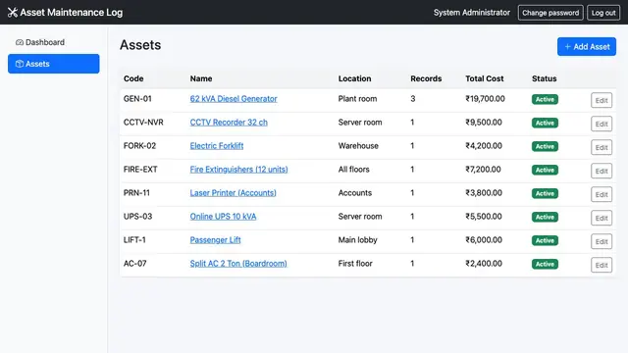
Task: Click the ₹7,200.00 total cost value
Action: pos(483,170)
